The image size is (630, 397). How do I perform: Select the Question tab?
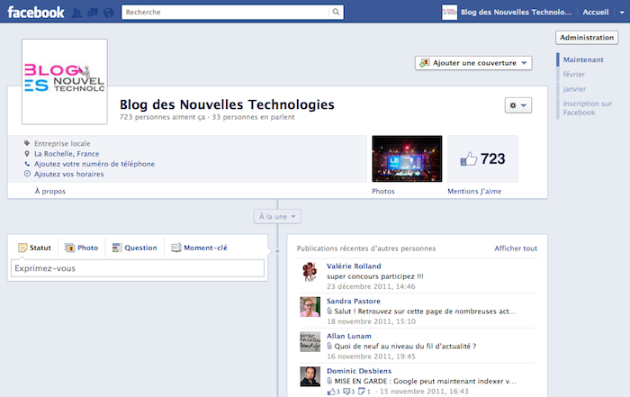click(x=135, y=248)
